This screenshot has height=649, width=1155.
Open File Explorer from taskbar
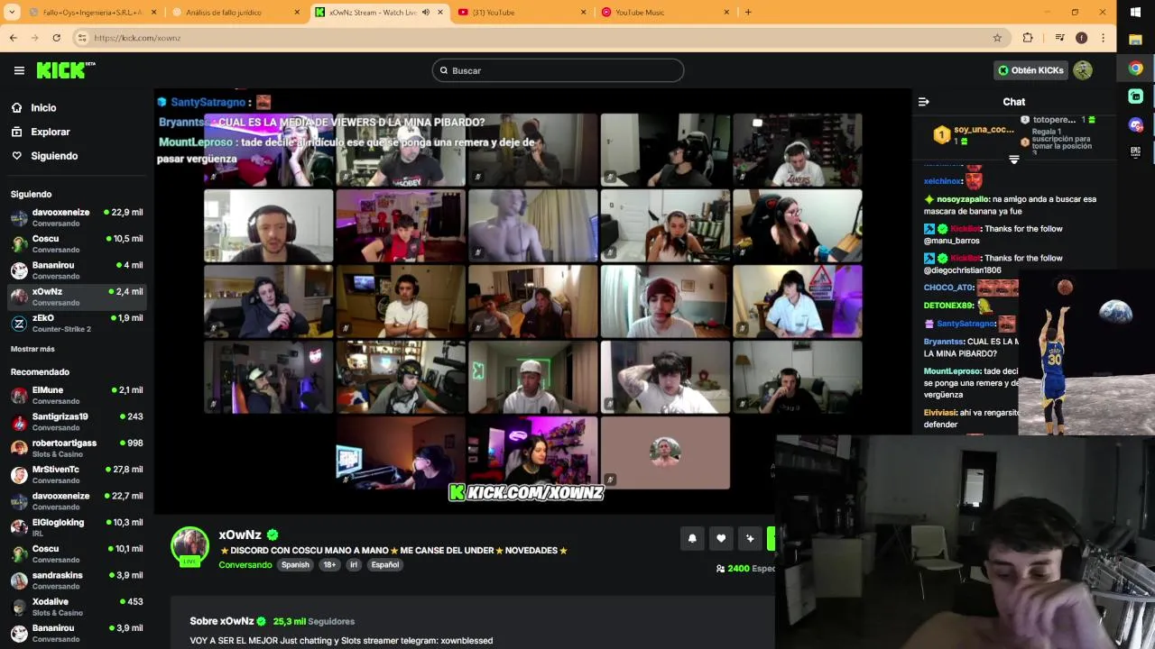(1136, 40)
